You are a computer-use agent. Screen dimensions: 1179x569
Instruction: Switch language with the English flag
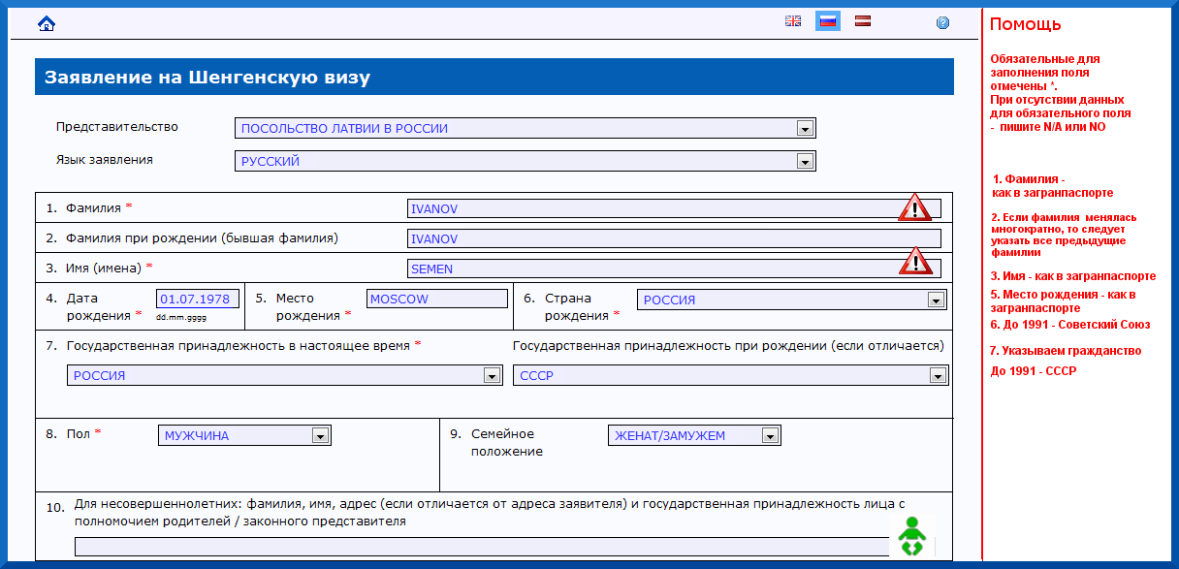pos(793,21)
